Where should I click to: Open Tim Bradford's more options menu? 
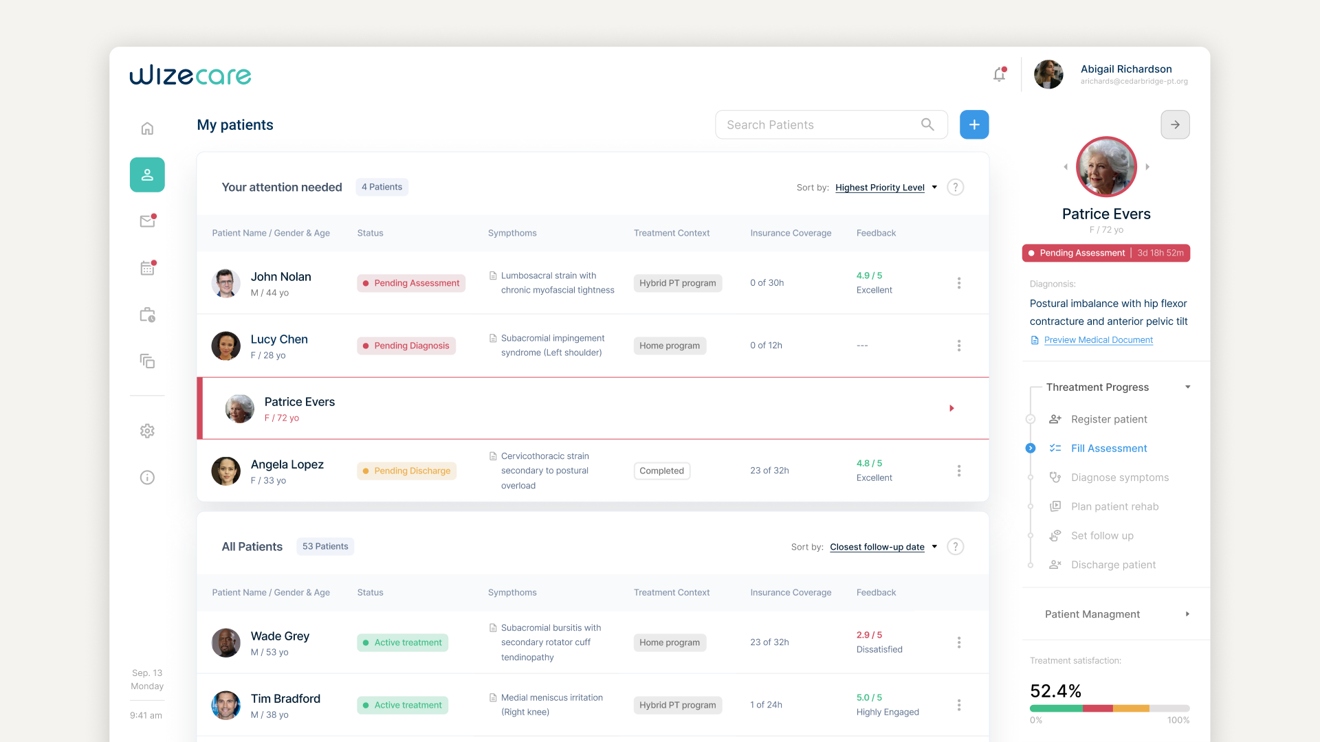(959, 705)
